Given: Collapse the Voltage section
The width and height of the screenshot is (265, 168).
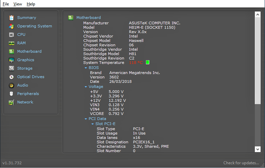Looking at the screenshot, I should 86,87.
